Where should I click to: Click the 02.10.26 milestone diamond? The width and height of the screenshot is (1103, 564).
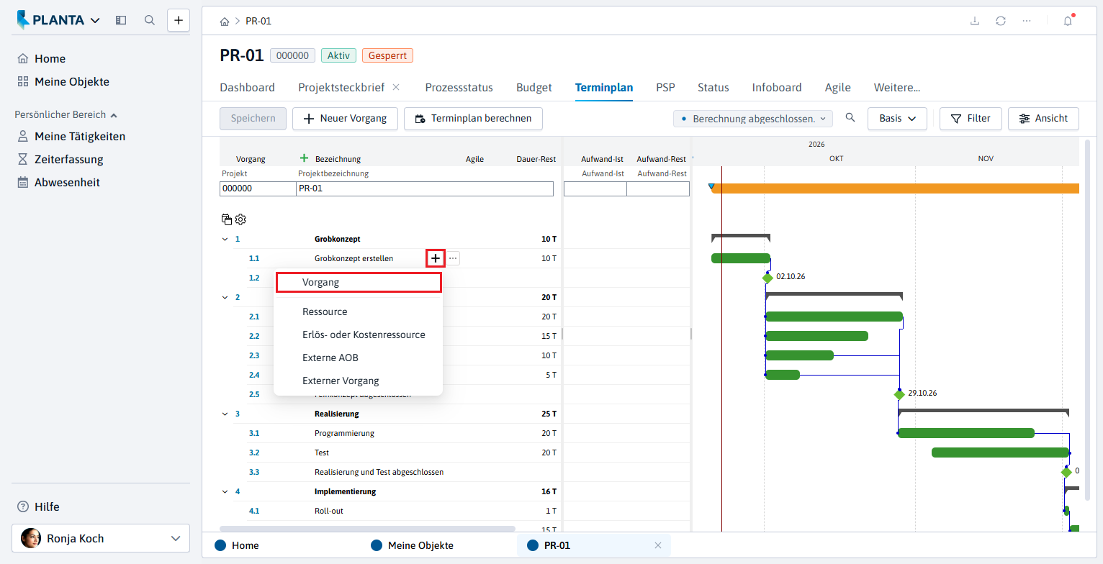[767, 278]
